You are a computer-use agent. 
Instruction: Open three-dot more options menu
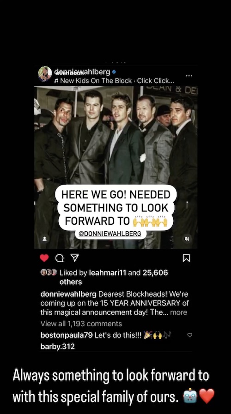[x=188, y=76]
